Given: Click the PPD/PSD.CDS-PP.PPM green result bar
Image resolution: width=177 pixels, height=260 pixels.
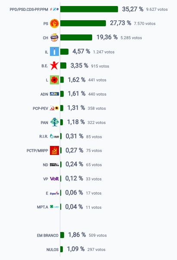Looking at the screenshot, I should point(89,9).
